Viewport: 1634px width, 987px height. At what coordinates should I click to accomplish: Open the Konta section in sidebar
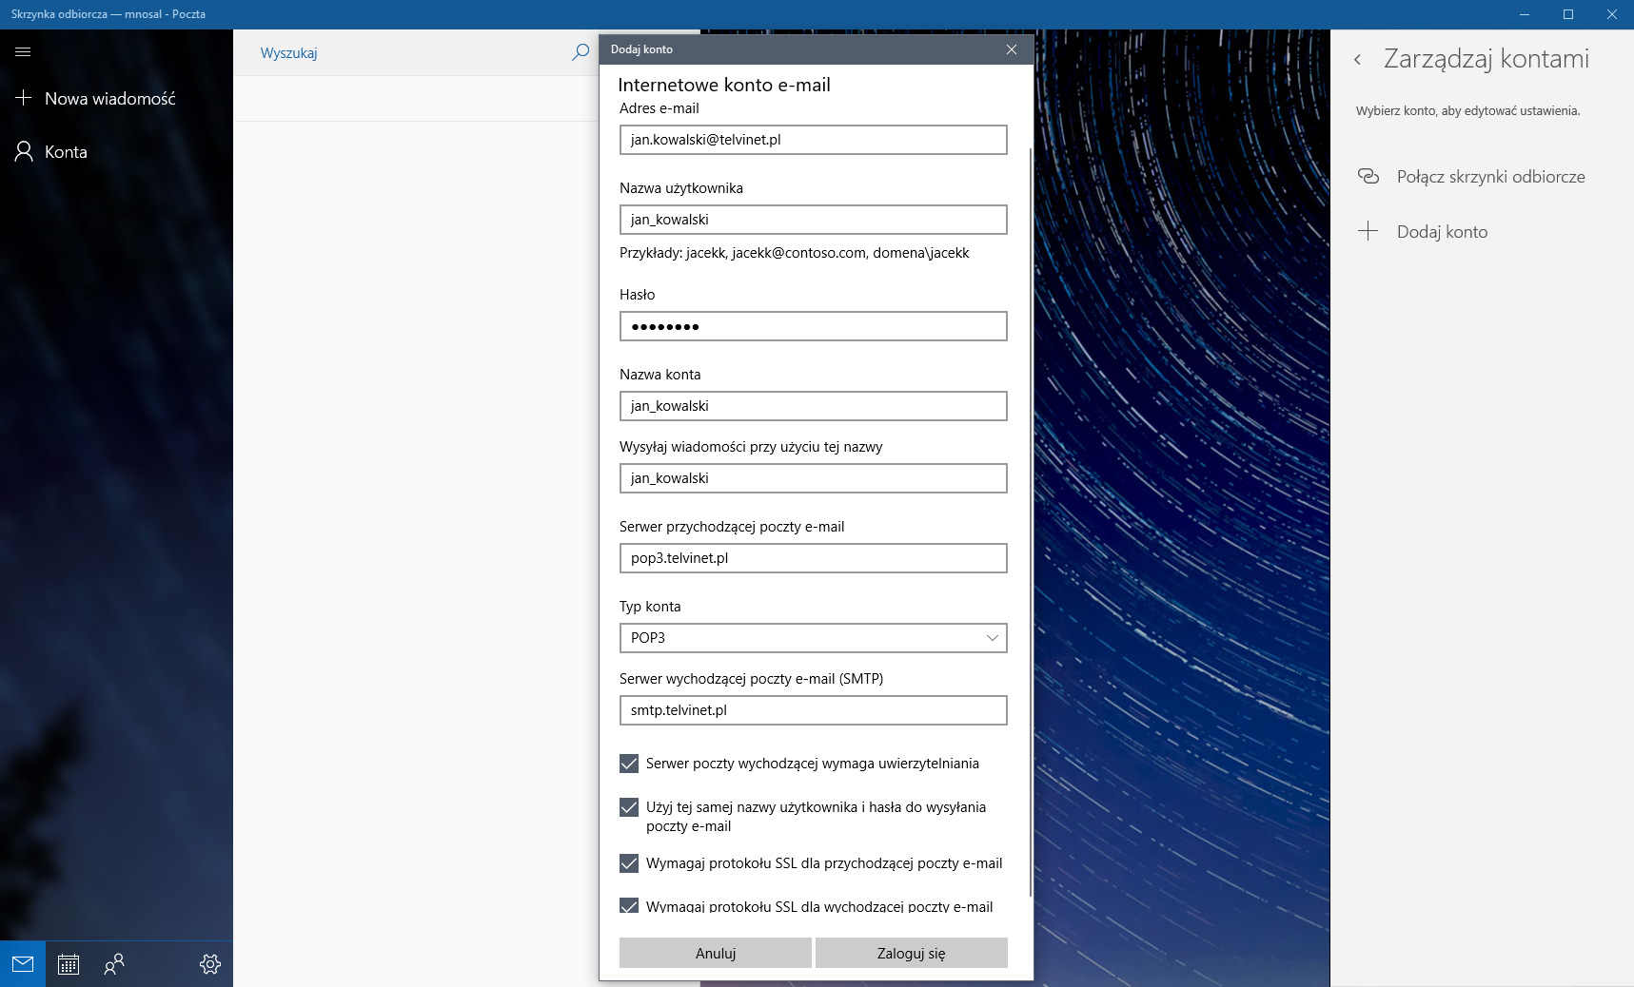point(66,152)
